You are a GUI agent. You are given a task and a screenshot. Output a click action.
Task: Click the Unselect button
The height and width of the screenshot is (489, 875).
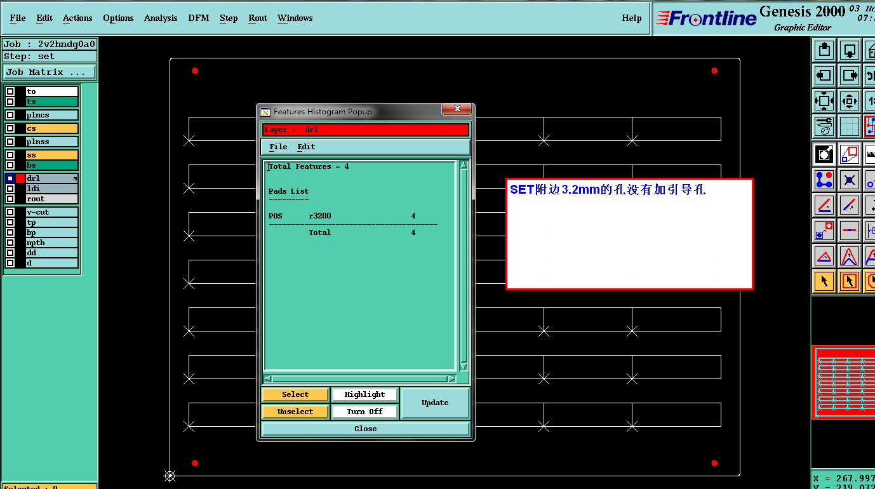pos(295,412)
